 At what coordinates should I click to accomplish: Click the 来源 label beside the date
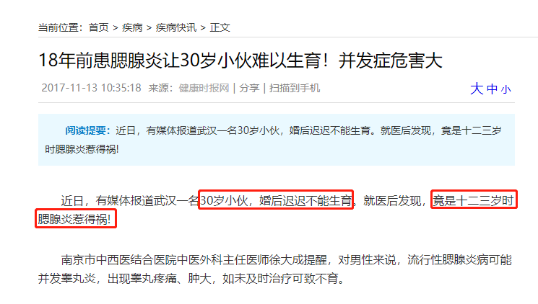click(x=160, y=88)
